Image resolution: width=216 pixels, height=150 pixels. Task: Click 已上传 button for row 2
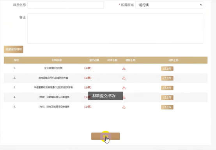(x=167, y=78)
